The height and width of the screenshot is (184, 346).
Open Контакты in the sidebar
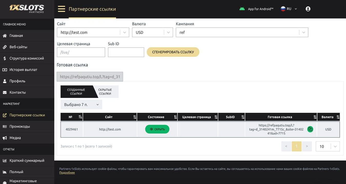pos(27,92)
